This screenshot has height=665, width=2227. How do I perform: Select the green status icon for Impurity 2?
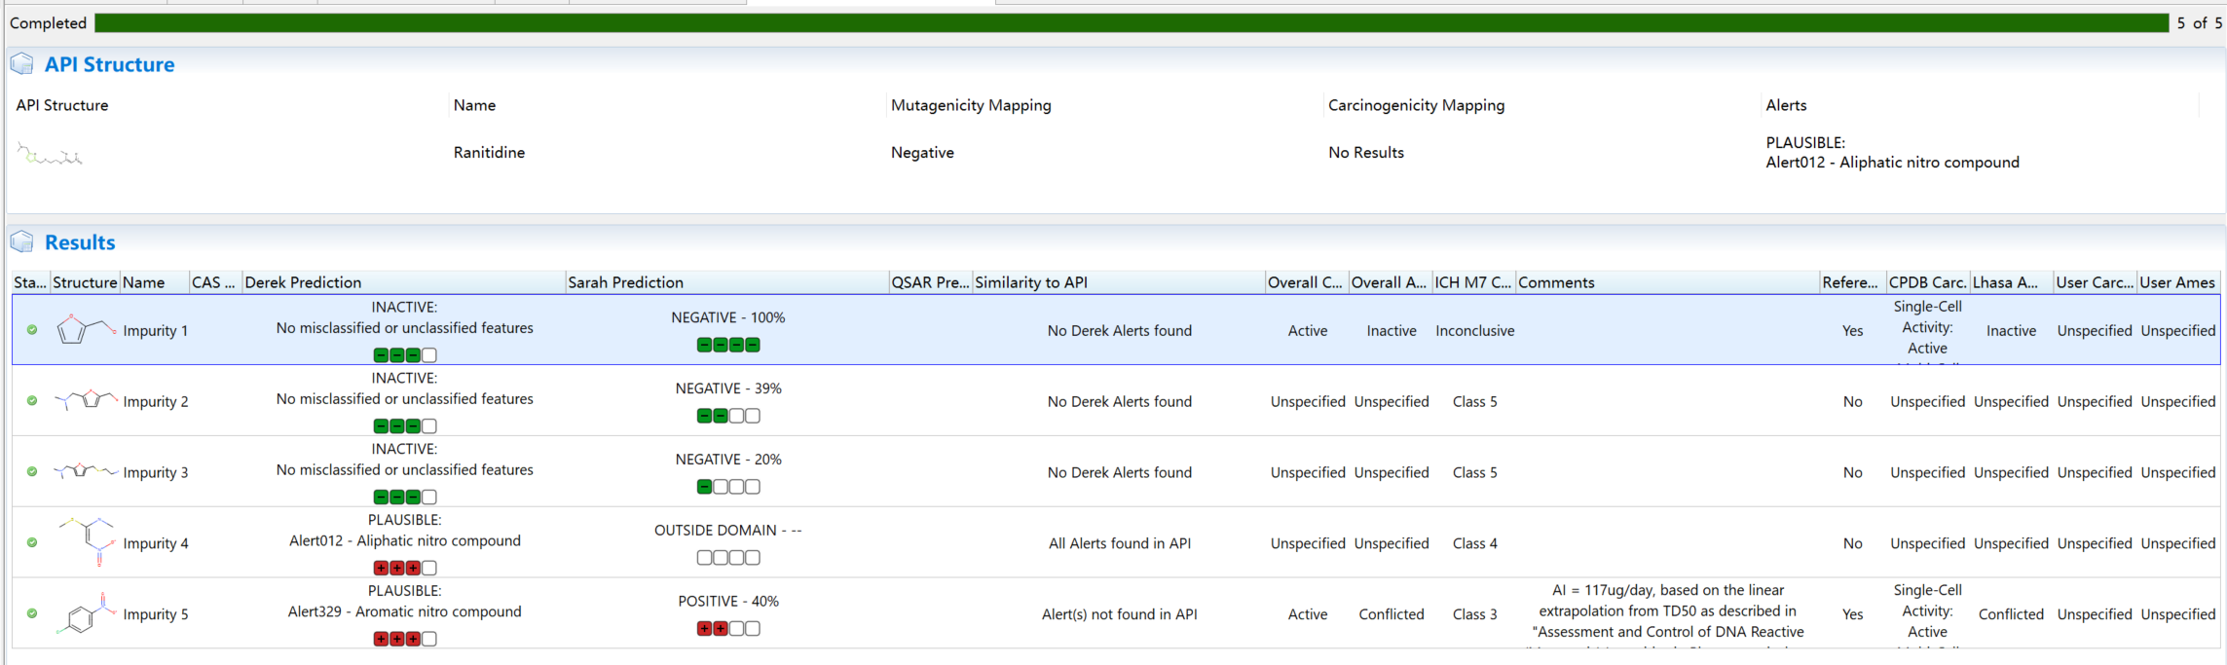point(32,401)
